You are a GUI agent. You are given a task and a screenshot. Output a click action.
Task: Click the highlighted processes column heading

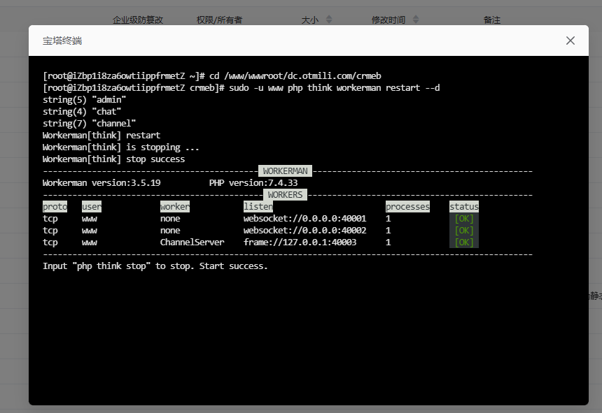click(x=407, y=207)
